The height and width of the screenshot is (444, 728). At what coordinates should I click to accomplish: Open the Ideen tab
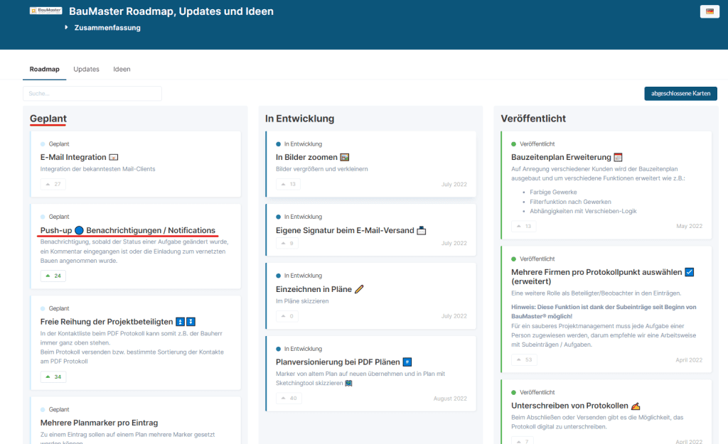(x=122, y=69)
